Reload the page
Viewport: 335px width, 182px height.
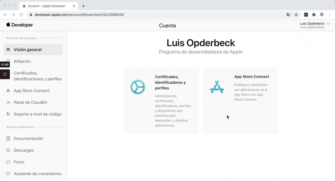coord(21,15)
